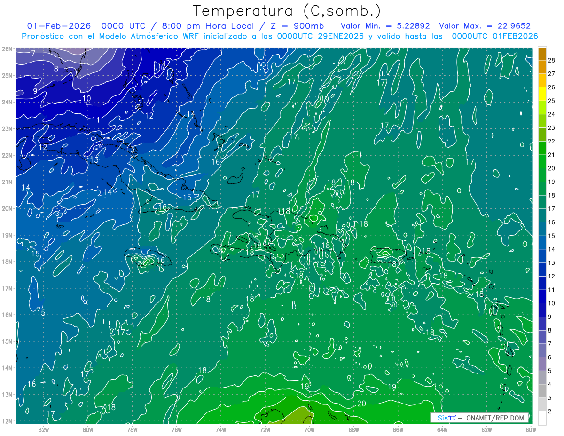Click the '10' contour label on the map
Viewport: 564px width, 436px height.
[86, 98]
